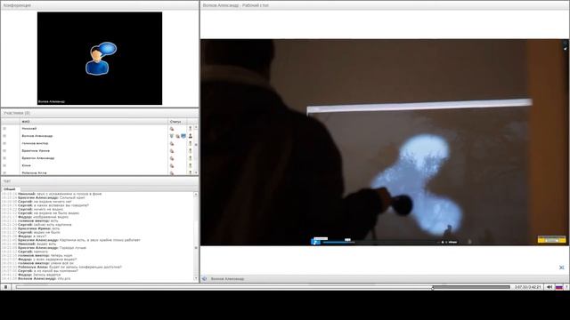Click the row selector box beside Юлия
Screen dimensions: 570x320
point(4,166)
